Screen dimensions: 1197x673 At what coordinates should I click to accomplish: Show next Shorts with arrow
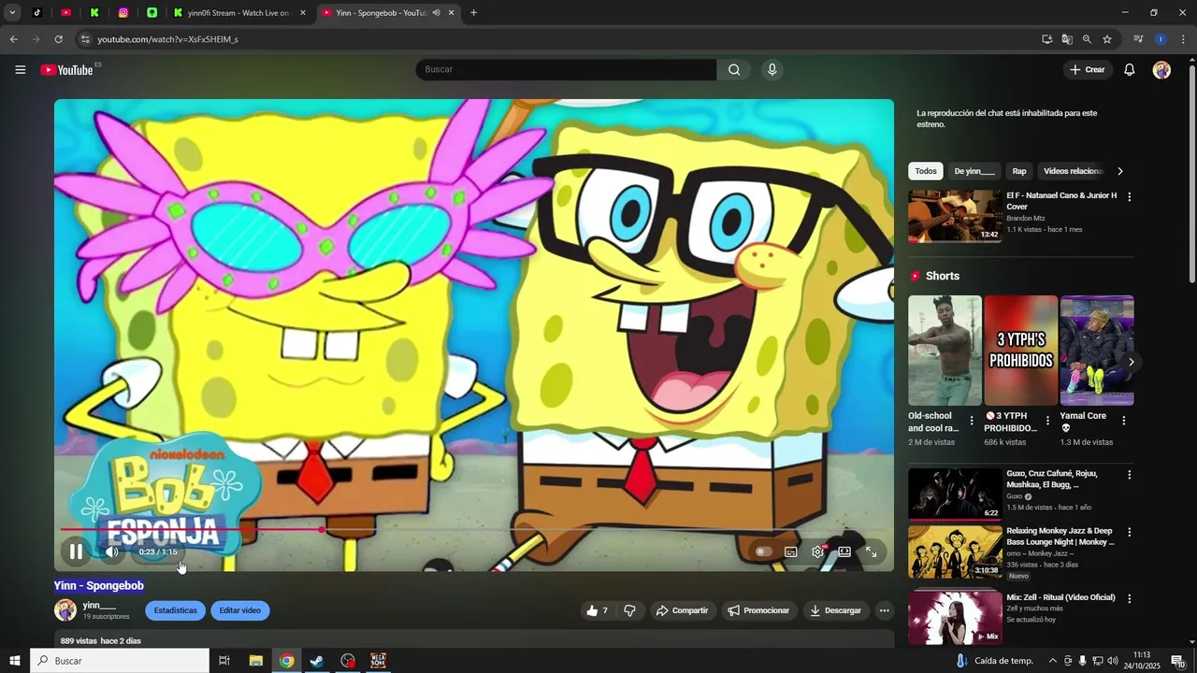1131,362
